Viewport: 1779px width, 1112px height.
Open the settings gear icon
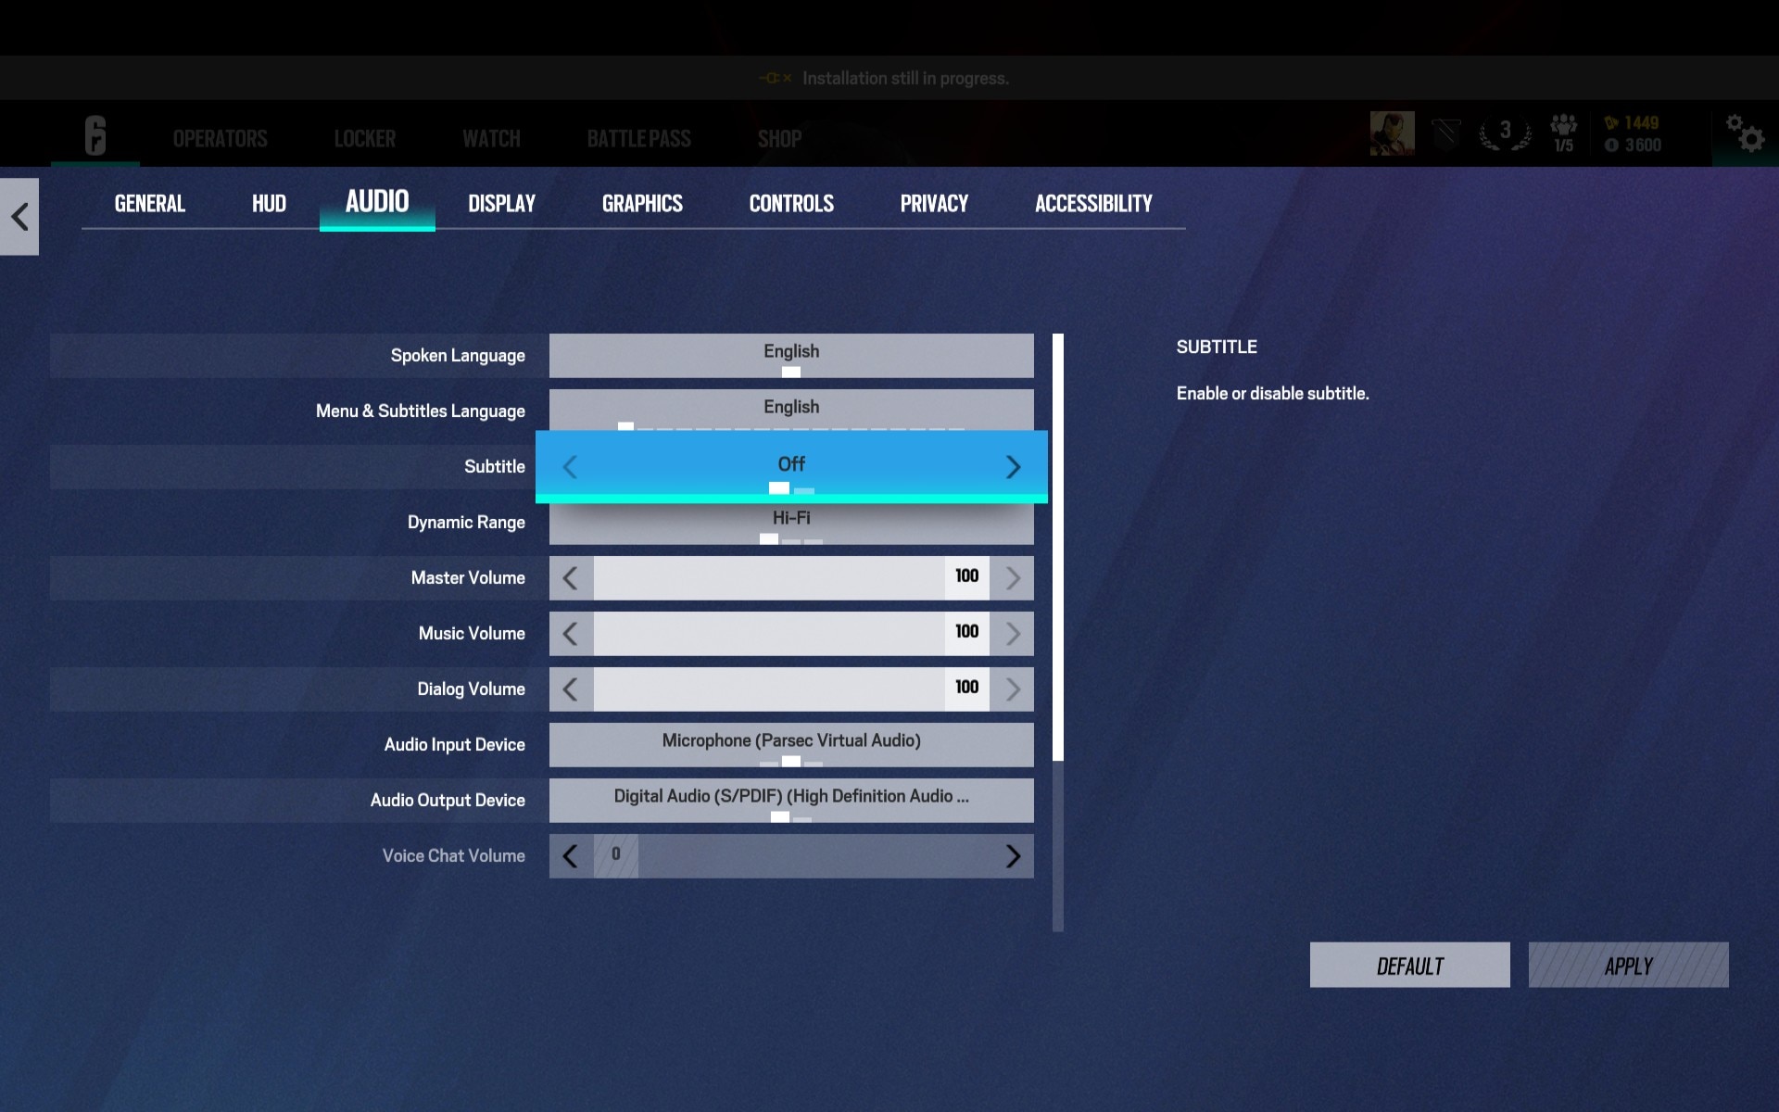point(1745,132)
